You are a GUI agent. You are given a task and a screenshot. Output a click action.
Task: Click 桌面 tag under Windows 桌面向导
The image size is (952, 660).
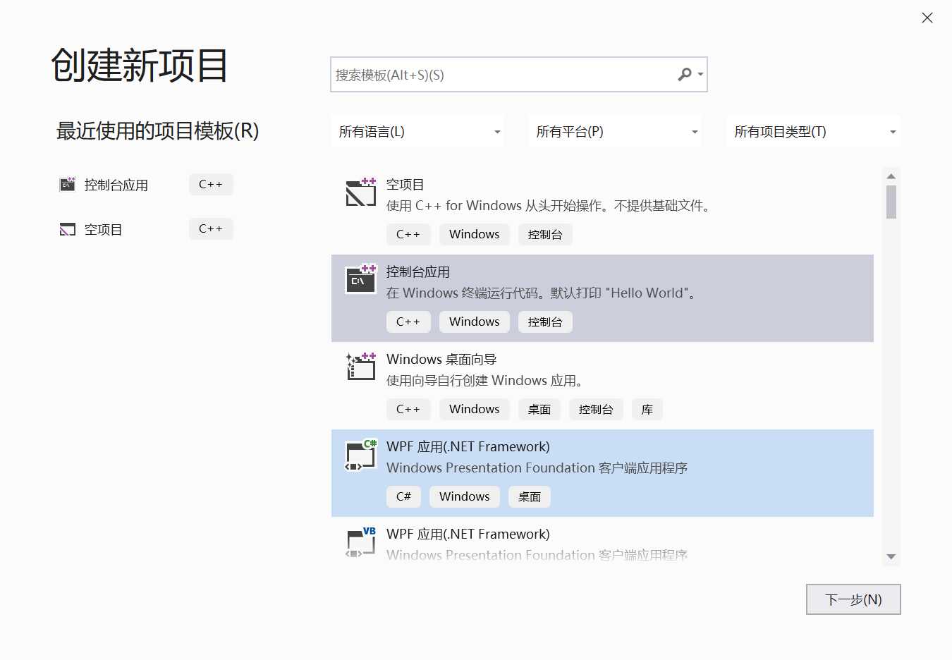539,410
